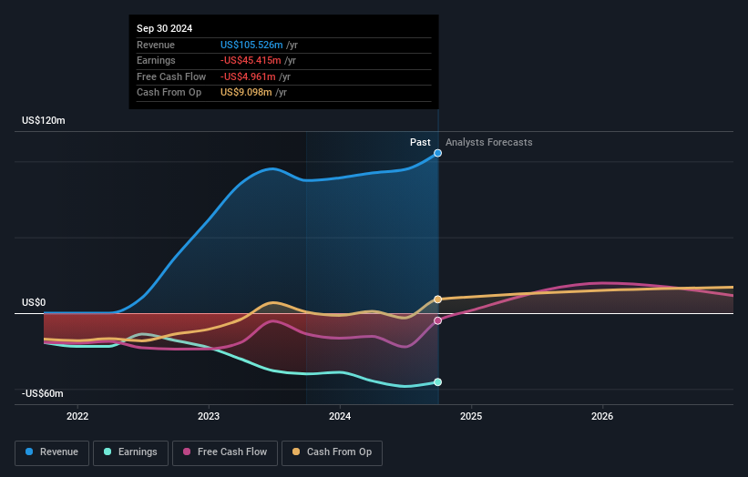This screenshot has width=748, height=477.
Task: Click the Free Cash Flow label in tooltip
Action: click(171, 76)
